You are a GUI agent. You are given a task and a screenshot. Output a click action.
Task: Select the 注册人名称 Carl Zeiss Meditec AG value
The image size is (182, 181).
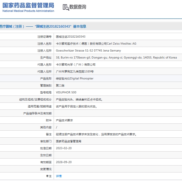tap(96, 44)
